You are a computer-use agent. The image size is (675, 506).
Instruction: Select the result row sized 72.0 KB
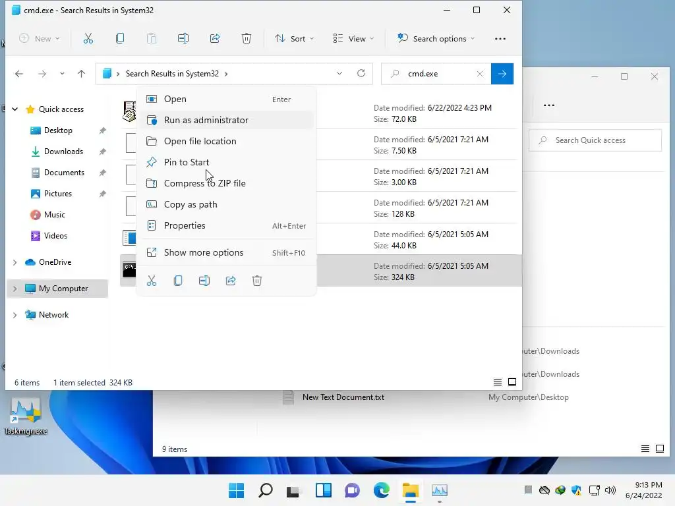(320, 113)
